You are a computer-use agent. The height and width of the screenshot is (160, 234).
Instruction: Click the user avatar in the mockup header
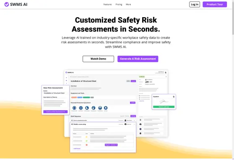tap(166, 72)
